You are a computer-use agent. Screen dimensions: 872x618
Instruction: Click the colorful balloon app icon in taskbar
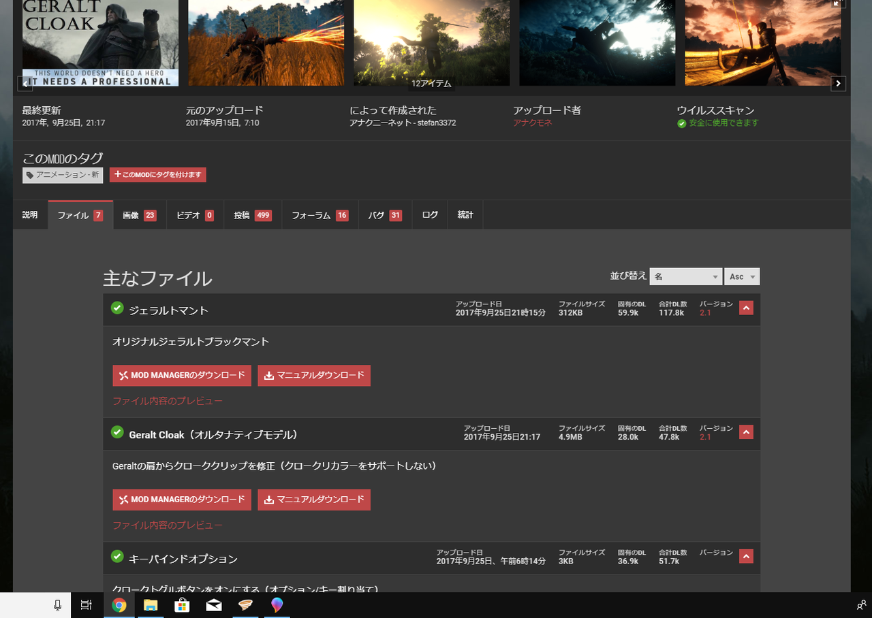pos(277,605)
